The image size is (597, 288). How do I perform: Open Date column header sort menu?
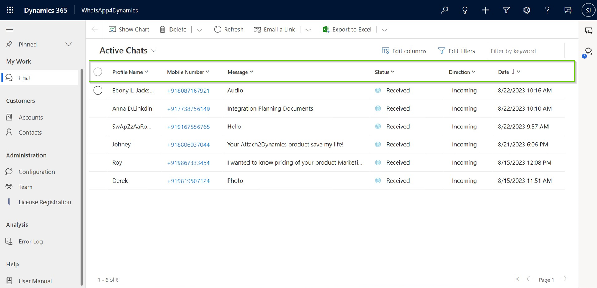click(x=509, y=72)
